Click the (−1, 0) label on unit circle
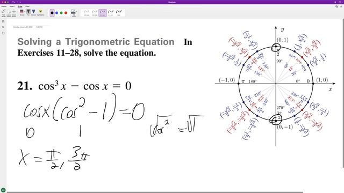The width and height of the screenshot is (344, 193). tap(227, 80)
